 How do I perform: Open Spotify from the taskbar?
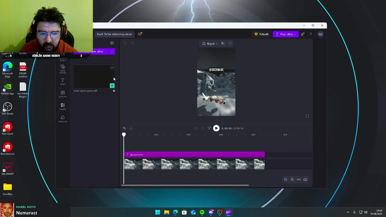[x=202, y=212]
